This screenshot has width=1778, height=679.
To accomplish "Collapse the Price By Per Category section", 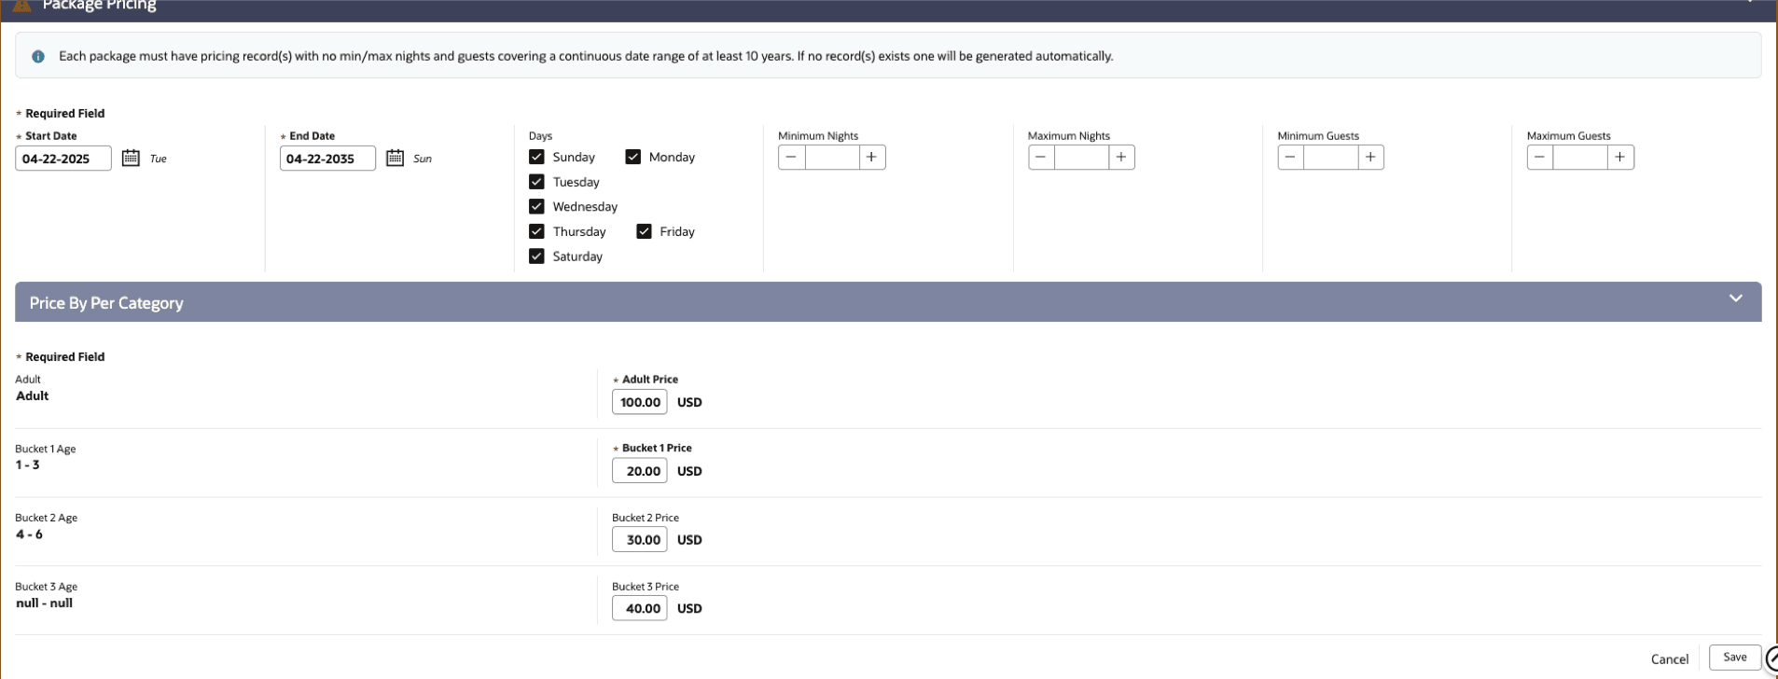I will 1735,298.
